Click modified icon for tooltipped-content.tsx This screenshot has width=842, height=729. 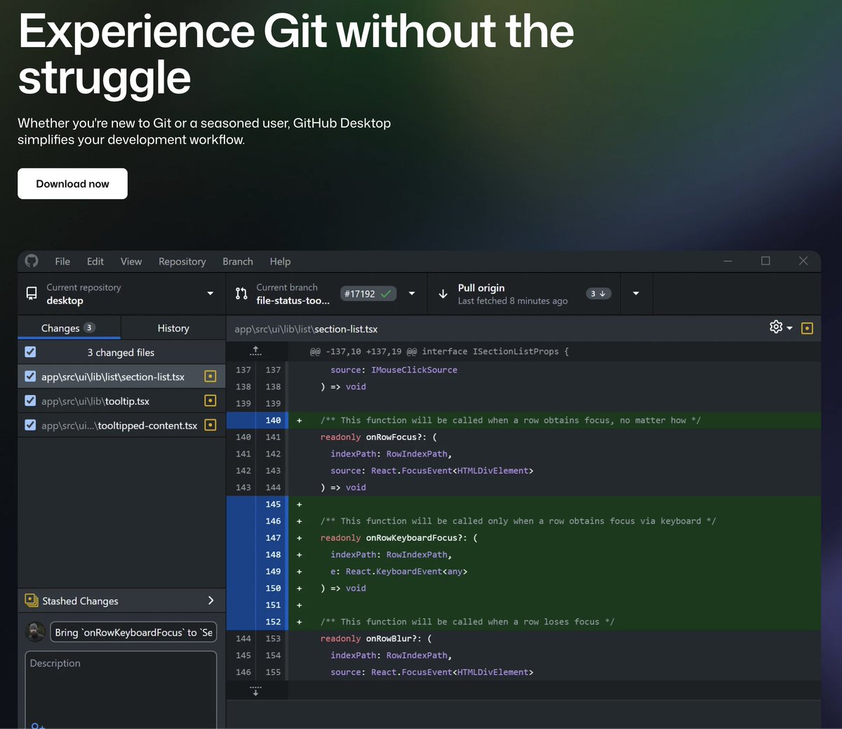(210, 425)
